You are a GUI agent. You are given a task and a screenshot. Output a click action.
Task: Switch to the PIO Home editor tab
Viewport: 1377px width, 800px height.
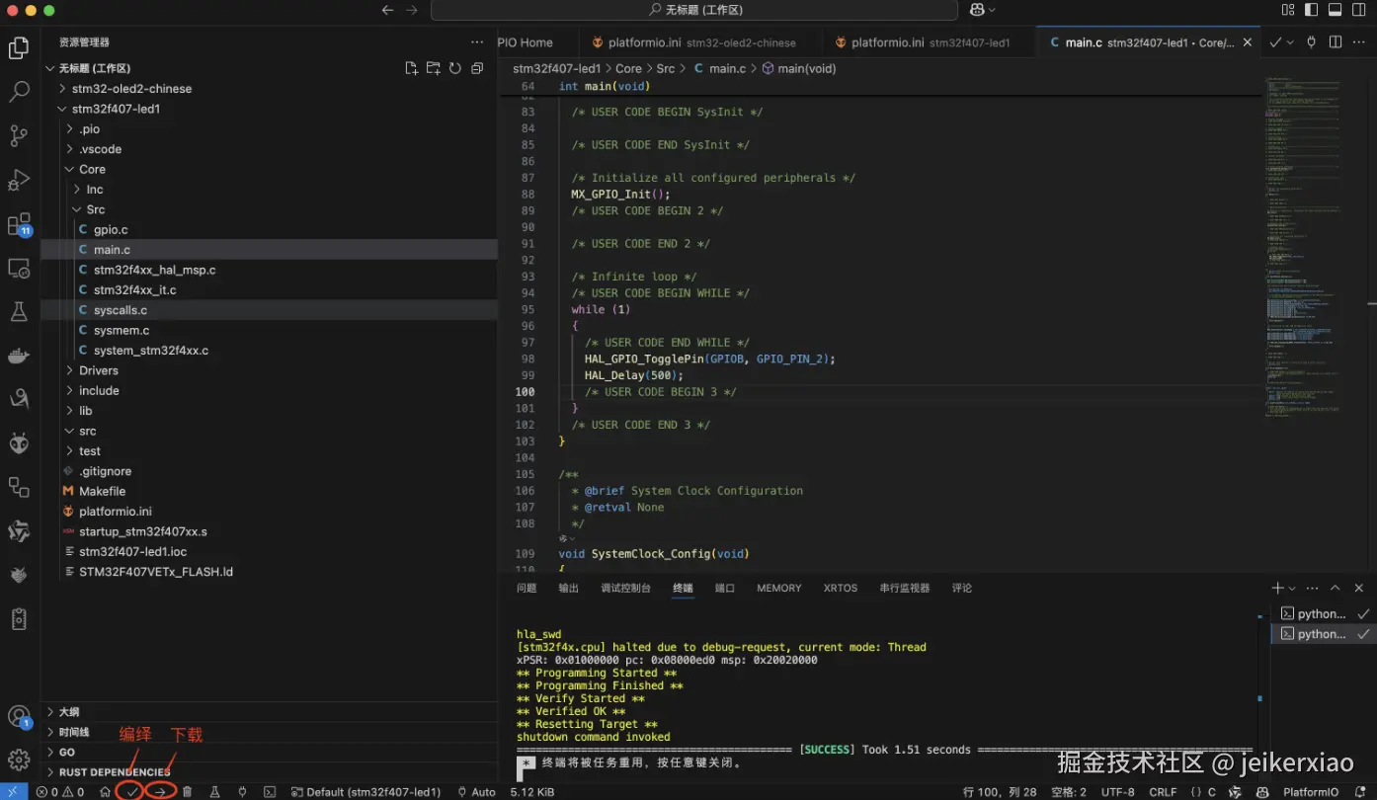tap(526, 42)
